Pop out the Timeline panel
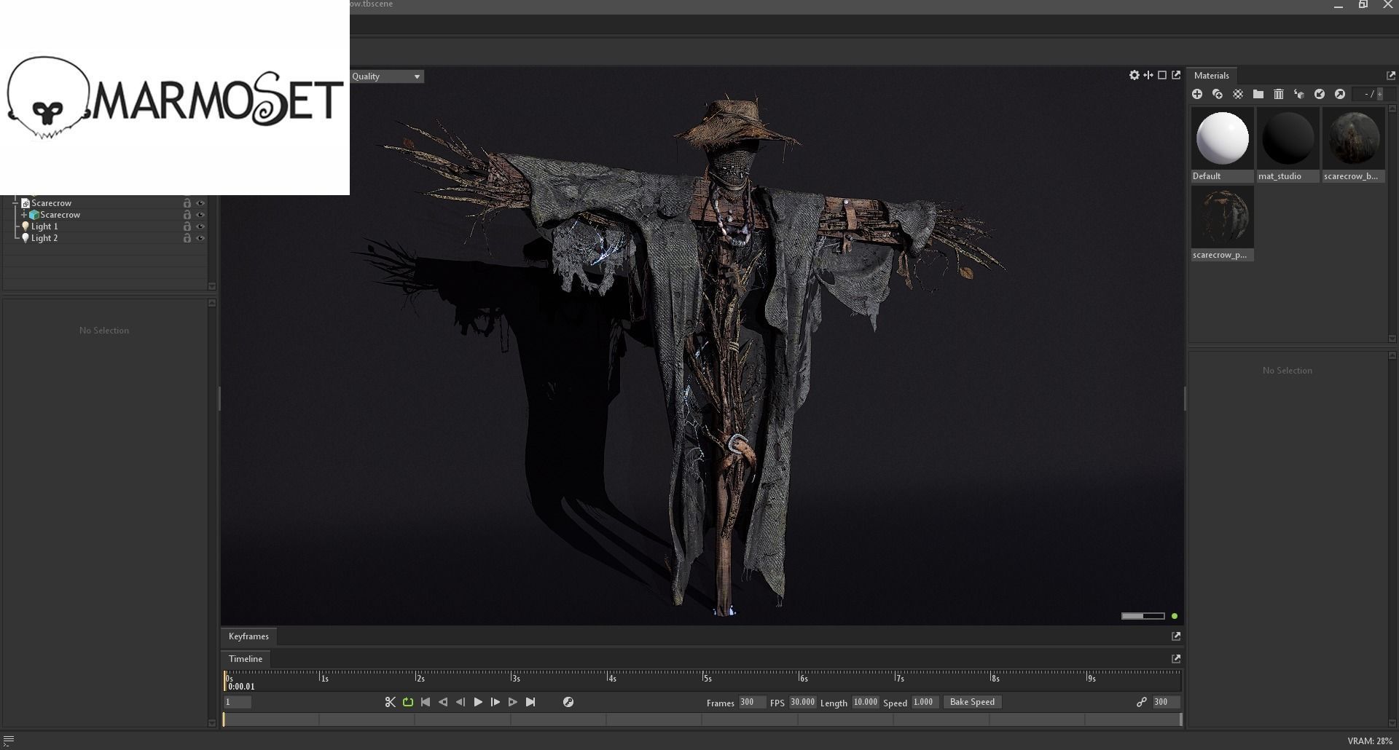This screenshot has width=1399, height=750. [x=1176, y=658]
